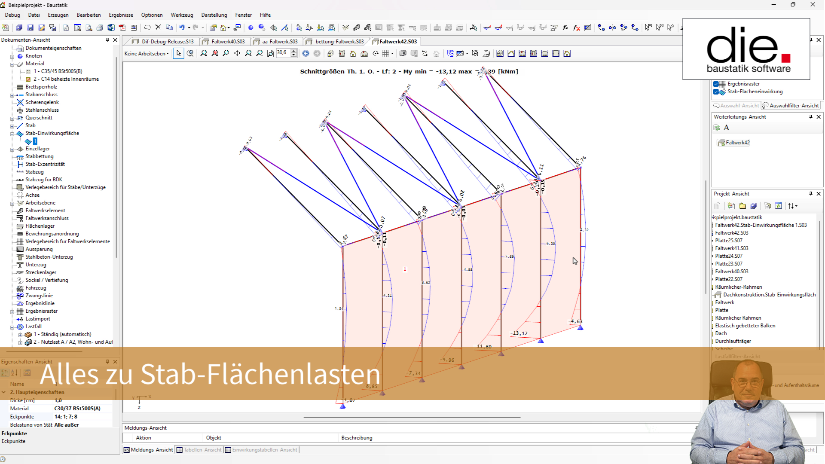This screenshot has height=464, width=825.
Task: Collapse the Material tree node
Action: [12, 64]
